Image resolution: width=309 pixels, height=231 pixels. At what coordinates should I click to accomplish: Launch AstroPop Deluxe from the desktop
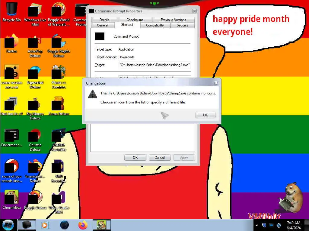click(35, 46)
